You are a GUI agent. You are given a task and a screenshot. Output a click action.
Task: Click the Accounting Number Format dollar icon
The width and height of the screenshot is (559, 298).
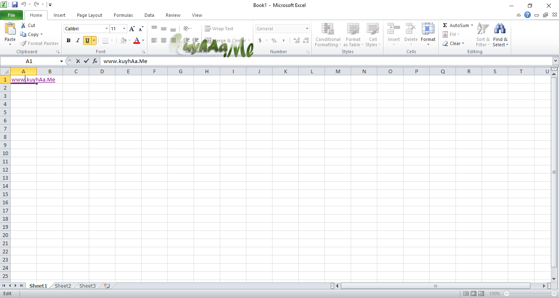pos(260,41)
